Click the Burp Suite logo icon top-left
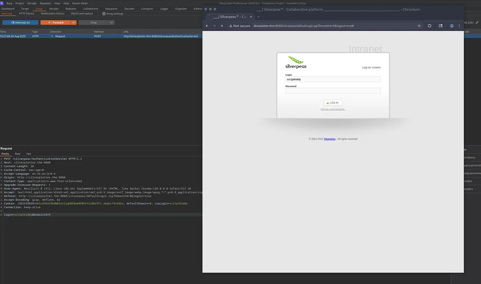The width and height of the screenshot is (481, 284). (x=2, y=3)
